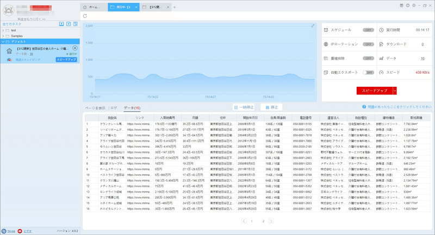Click the blue question icon beside help link
Screen dimensions: 435x235
point(364,106)
